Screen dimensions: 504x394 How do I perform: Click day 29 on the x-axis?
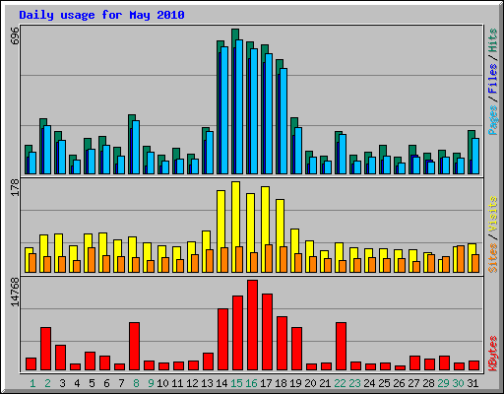click(x=443, y=383)
